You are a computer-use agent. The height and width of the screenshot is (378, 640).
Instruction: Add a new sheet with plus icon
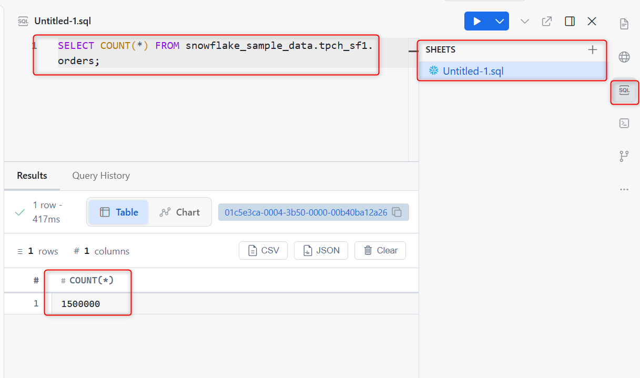click(x=593, y=50)
